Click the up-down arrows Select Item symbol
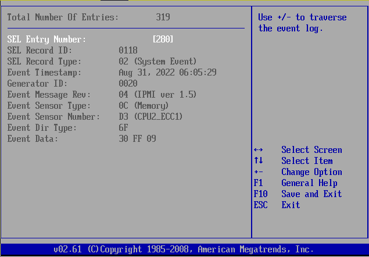This screenshot has height=257, width=369. [x=259, y=161]
